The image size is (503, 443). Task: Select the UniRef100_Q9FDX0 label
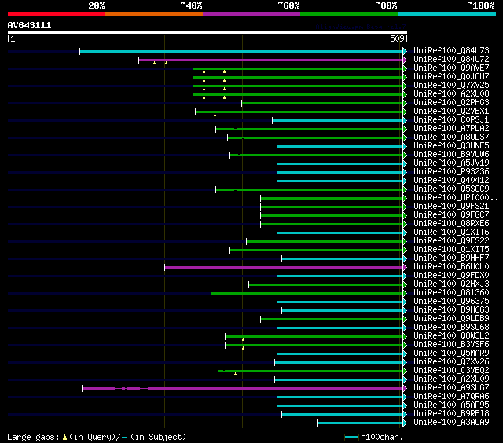coord(451,276)
